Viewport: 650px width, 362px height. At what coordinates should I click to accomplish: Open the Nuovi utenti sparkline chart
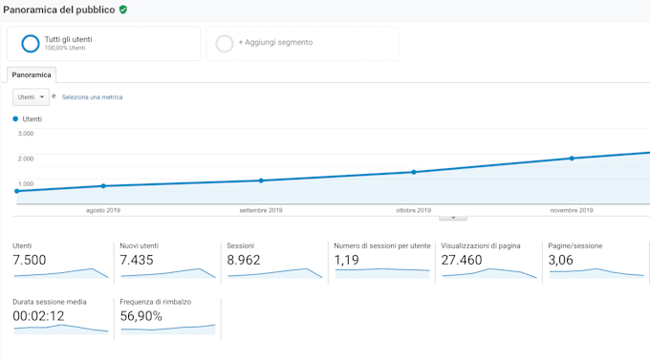168,273
